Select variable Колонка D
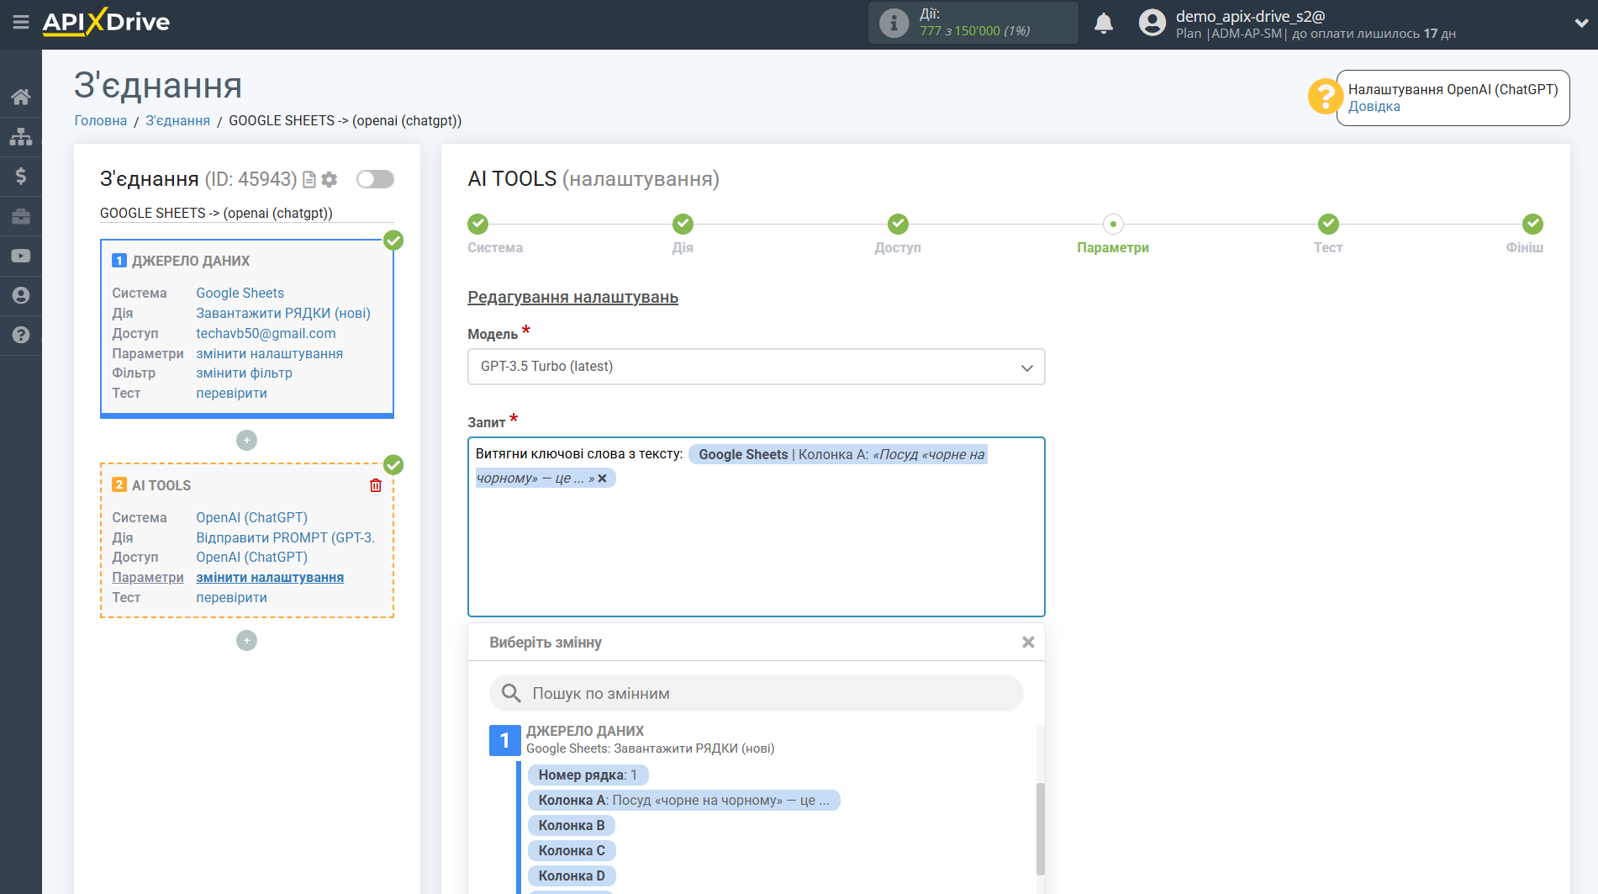The height and width of the screenshot is (894, 1598). click(x=572, y=875)
